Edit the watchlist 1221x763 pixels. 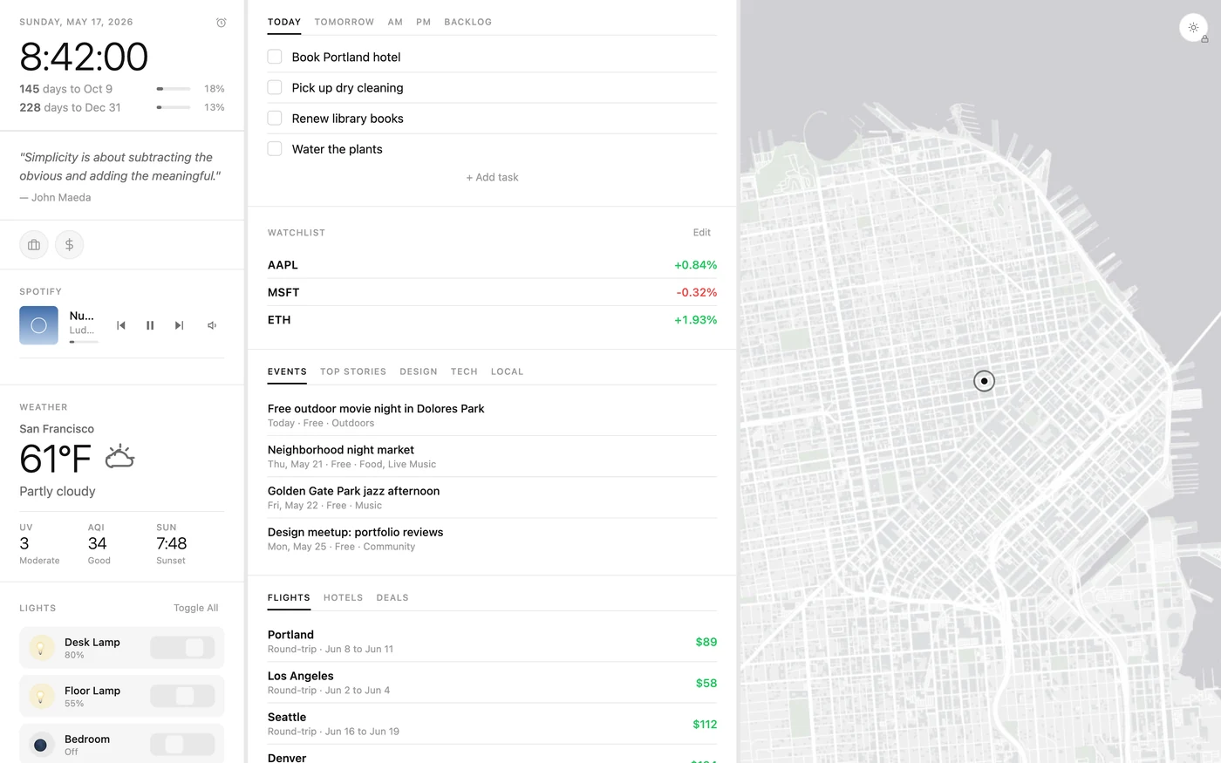702,233
